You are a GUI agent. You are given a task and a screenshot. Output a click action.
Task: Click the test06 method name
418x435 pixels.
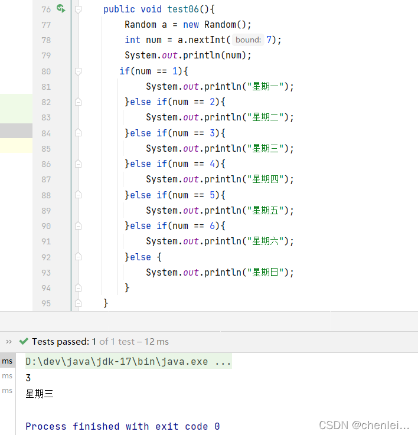[183, 9]
